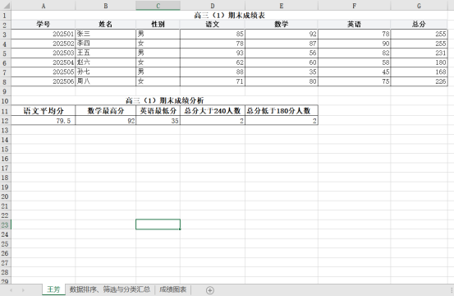454x296 pixels.
Task: Click the 数学最高分 header cell
Action: tap(106, 110)
